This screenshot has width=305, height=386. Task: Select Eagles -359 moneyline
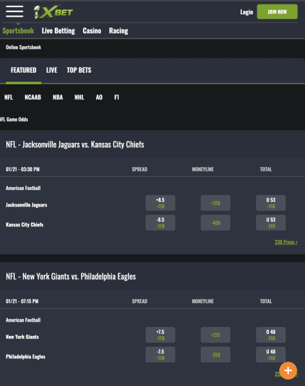tap(216, 354)
